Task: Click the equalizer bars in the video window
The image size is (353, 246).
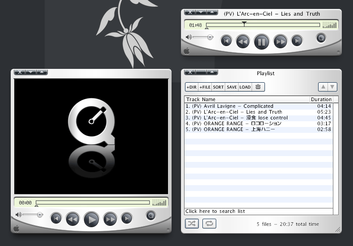Action: point(160,203)
